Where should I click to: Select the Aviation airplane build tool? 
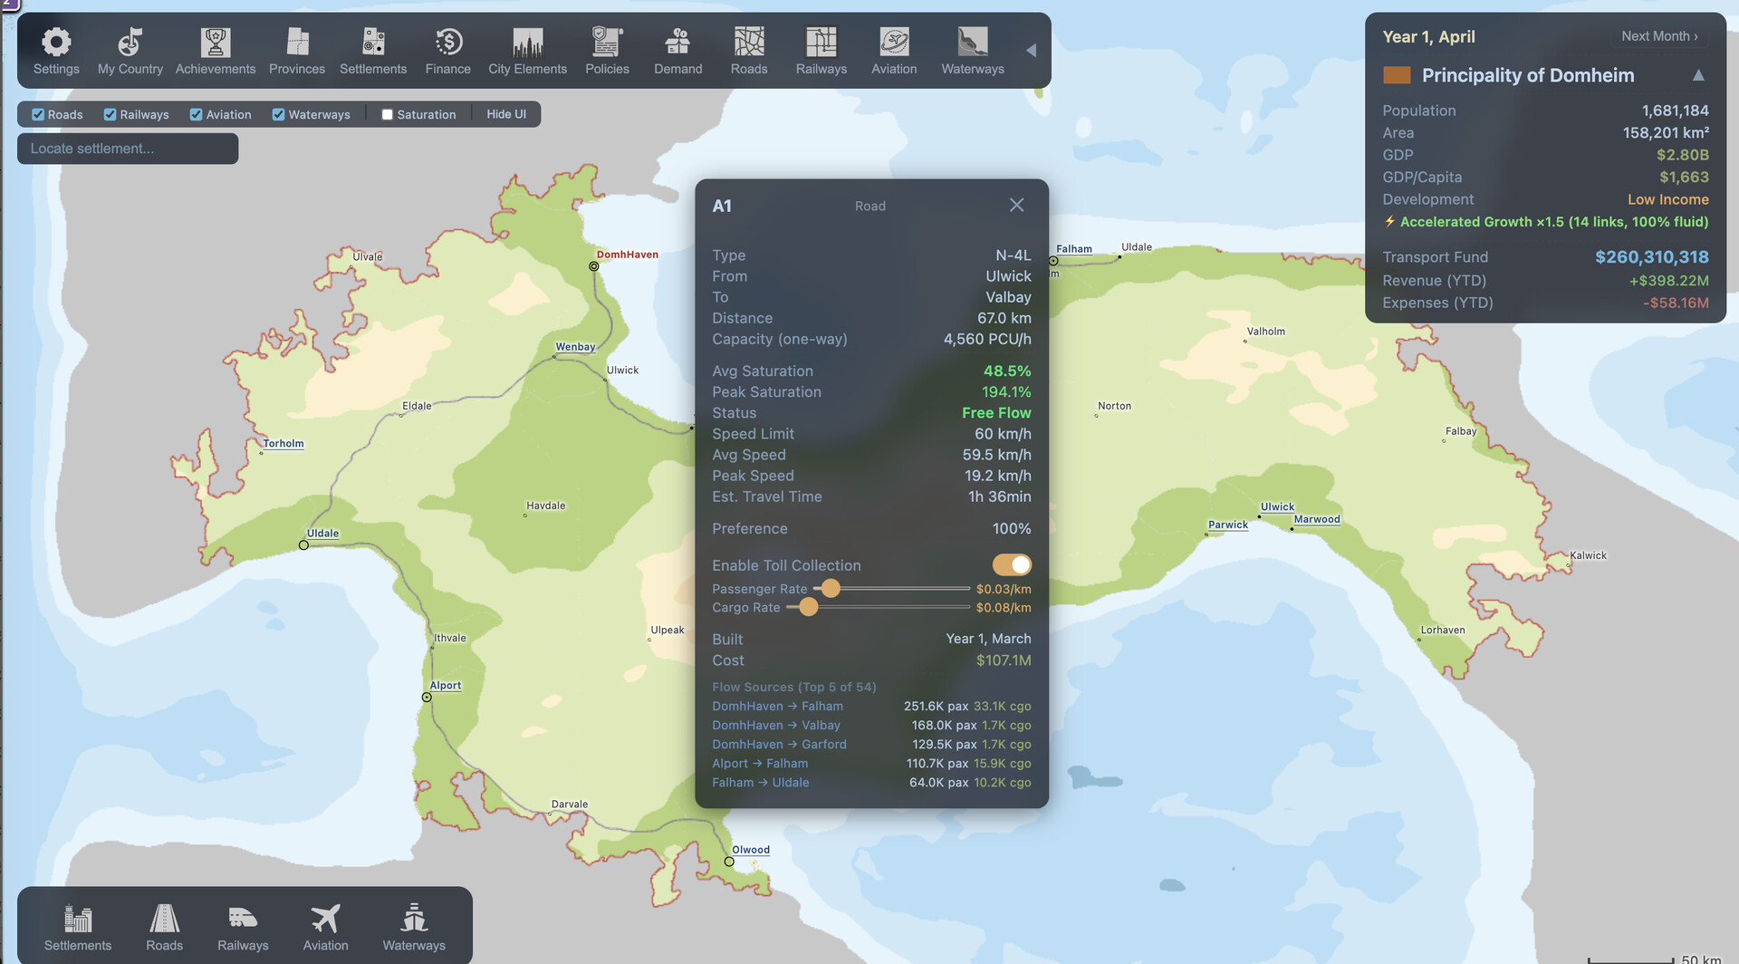tap(325, 919)
